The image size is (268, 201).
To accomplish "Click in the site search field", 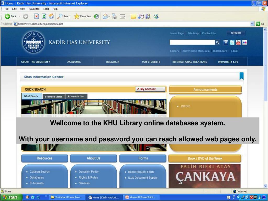I will pyautogui.click(x=192, y=42).
